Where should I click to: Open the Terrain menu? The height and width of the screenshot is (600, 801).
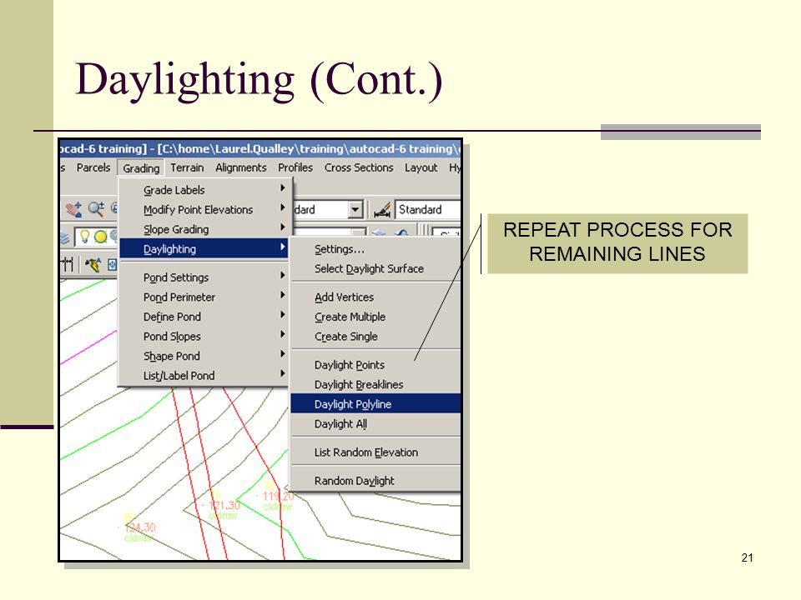pos(187,167)
